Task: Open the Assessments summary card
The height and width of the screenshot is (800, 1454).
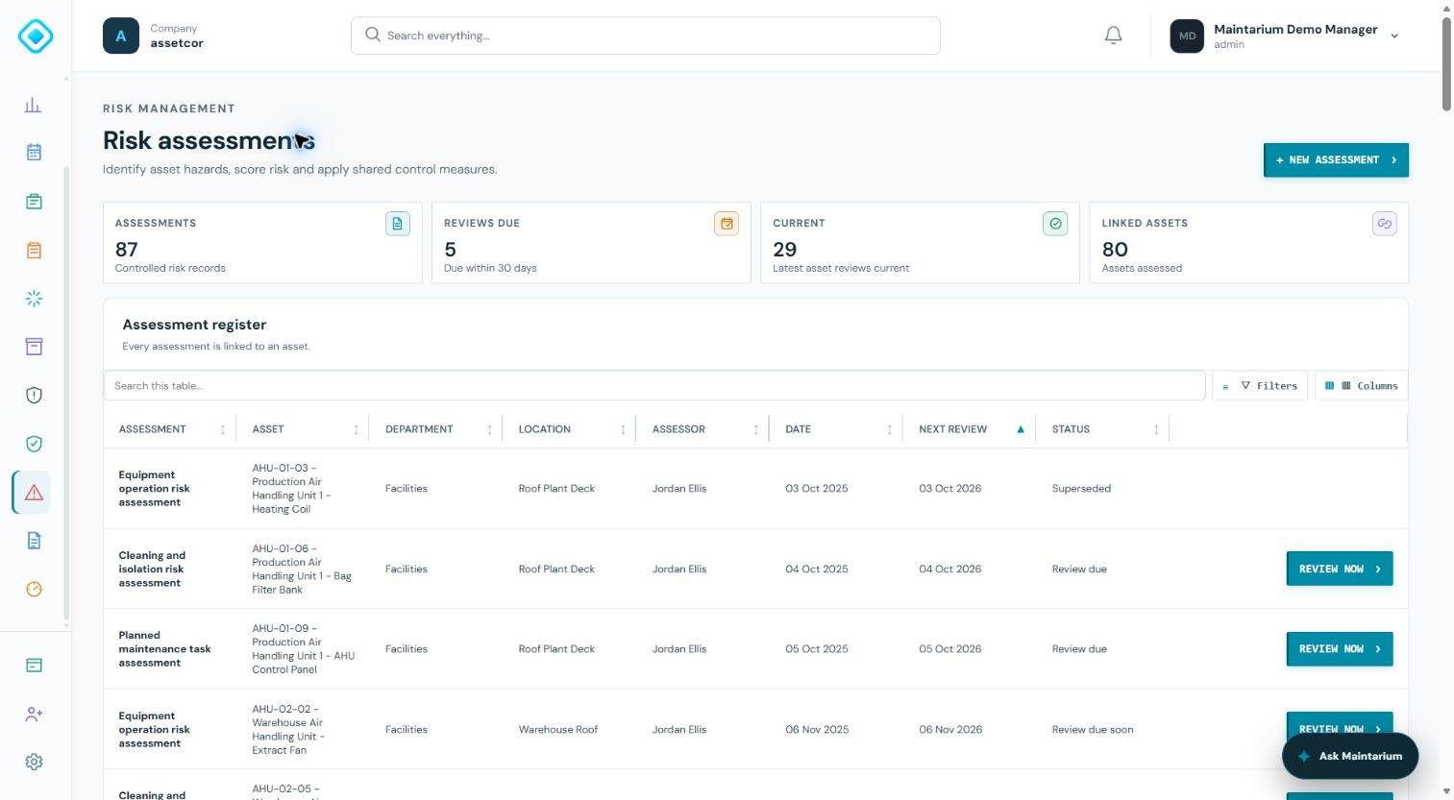Action: click(x=262, y=243)
